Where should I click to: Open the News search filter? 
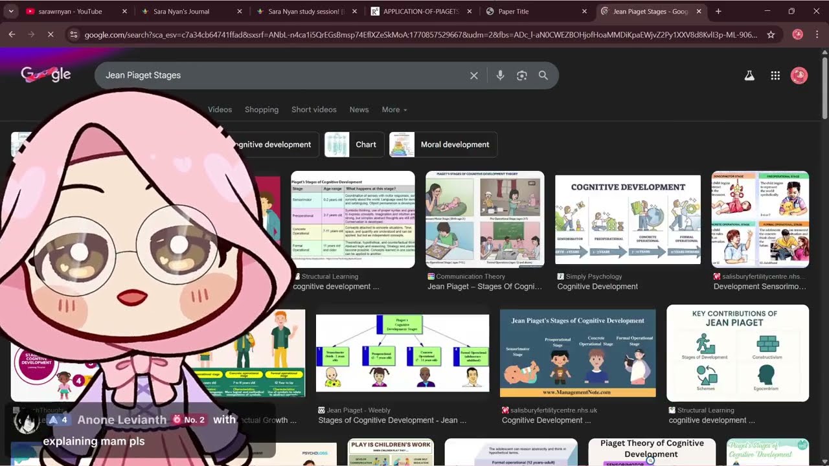pyautogui.click(x=359, y=109)
